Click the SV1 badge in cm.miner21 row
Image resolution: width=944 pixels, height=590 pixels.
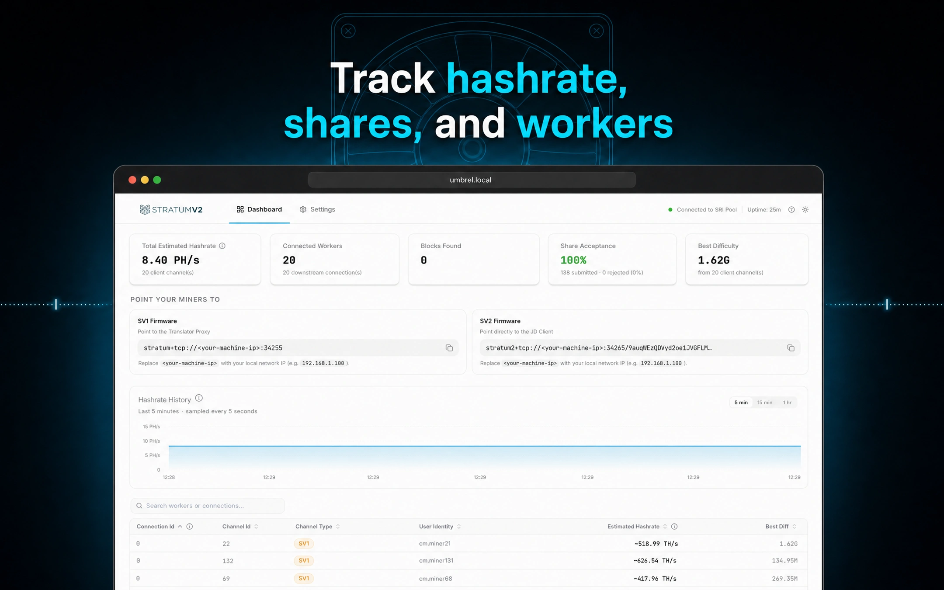pos(304,544)
